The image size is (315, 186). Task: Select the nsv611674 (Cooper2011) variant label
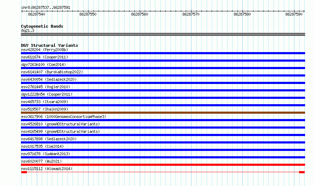pos(45,57)
